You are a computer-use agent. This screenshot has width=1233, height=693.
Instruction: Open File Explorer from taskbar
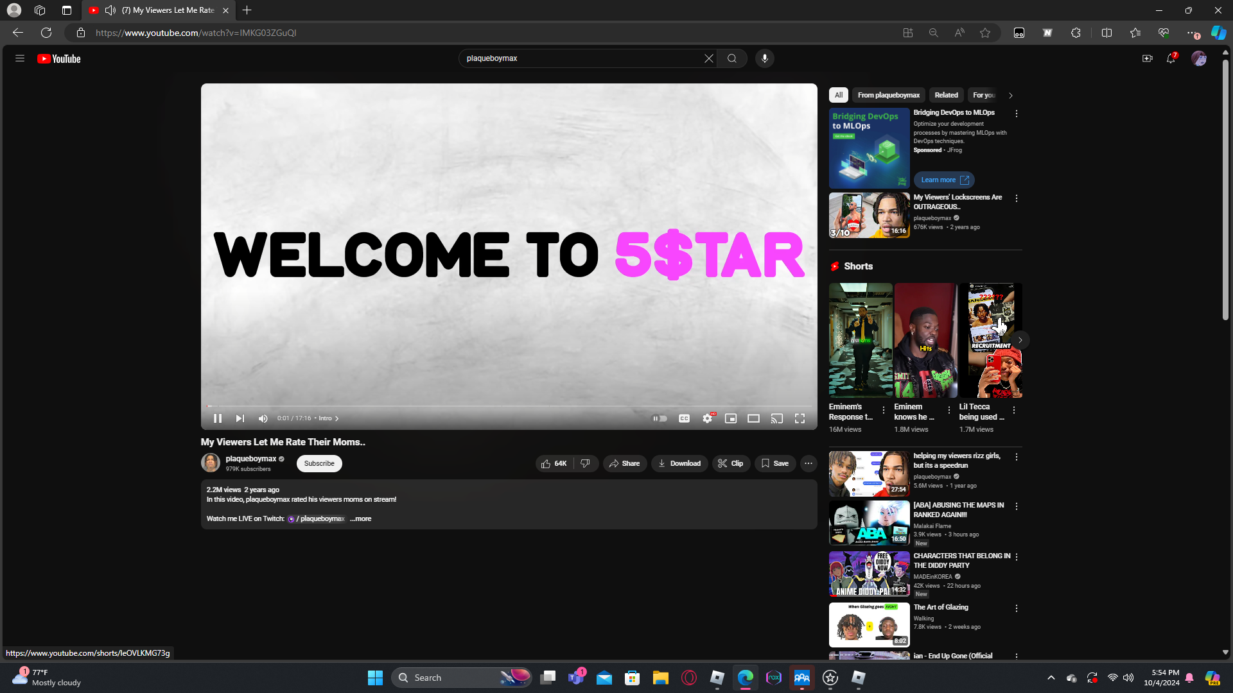(661, 678)
